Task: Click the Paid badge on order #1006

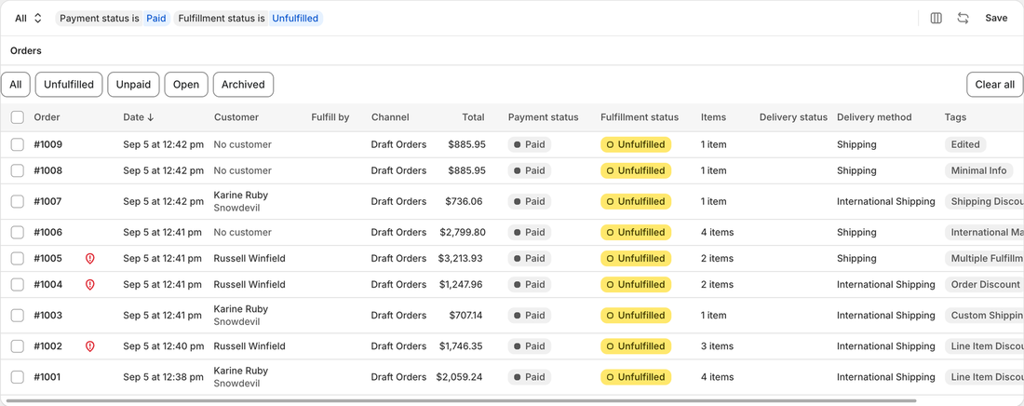Action: (529, 232)
